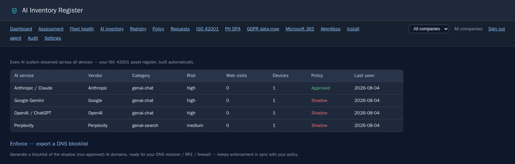Select the Anthropic / Claude row name
This screenshot has height=164, width=515.
coord(33,88)
